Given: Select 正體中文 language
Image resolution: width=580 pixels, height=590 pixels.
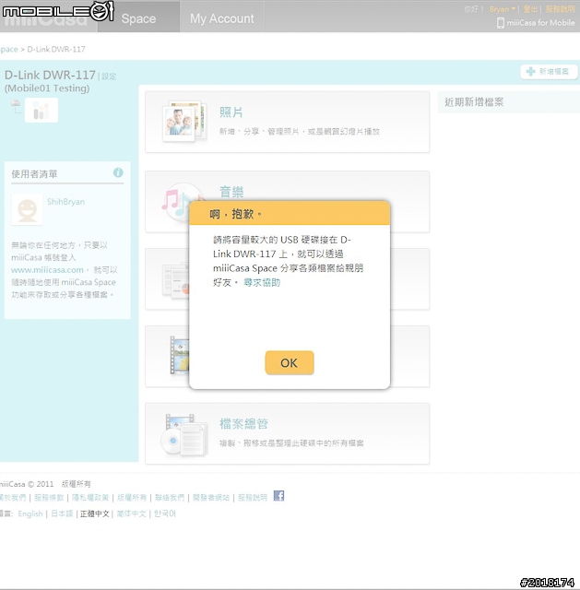Looking at the screenshot, I should click(94, 513).
